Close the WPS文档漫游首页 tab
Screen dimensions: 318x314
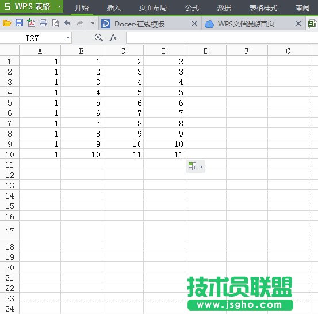point(298,24)
